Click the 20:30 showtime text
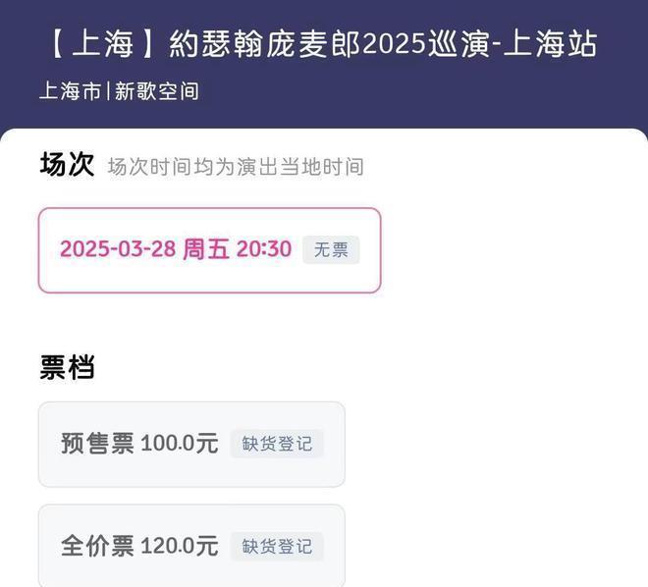The width and height of the screenshot is (648, 587). (264, 249)
